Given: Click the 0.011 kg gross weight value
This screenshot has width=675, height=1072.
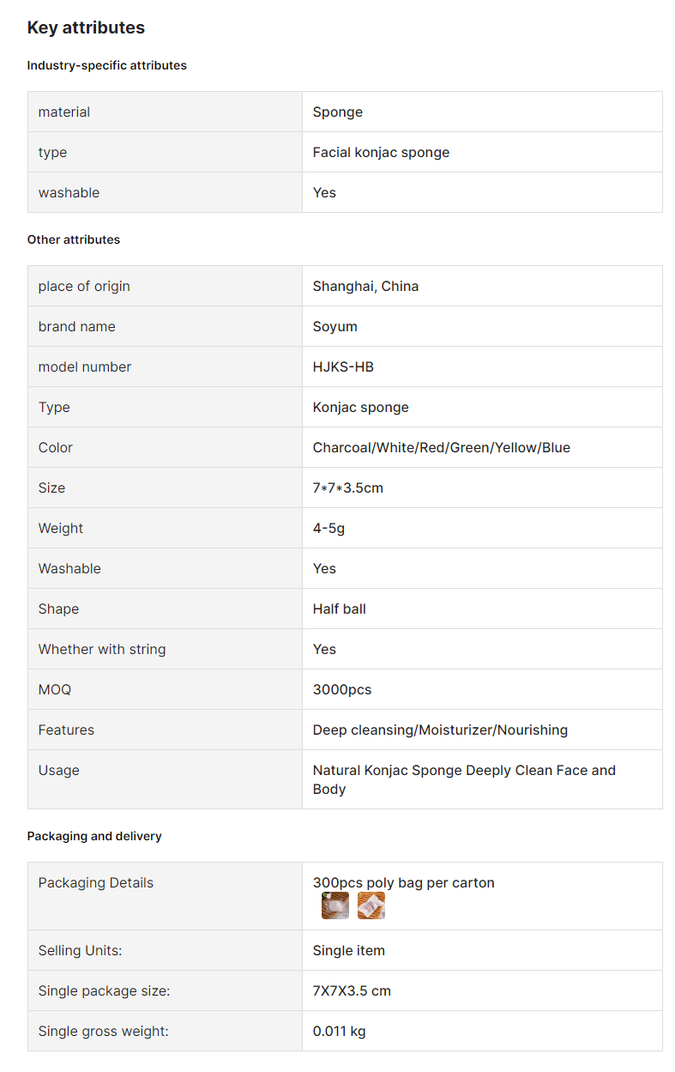Looking at the screenshot, I should (x=340, y=1031).
